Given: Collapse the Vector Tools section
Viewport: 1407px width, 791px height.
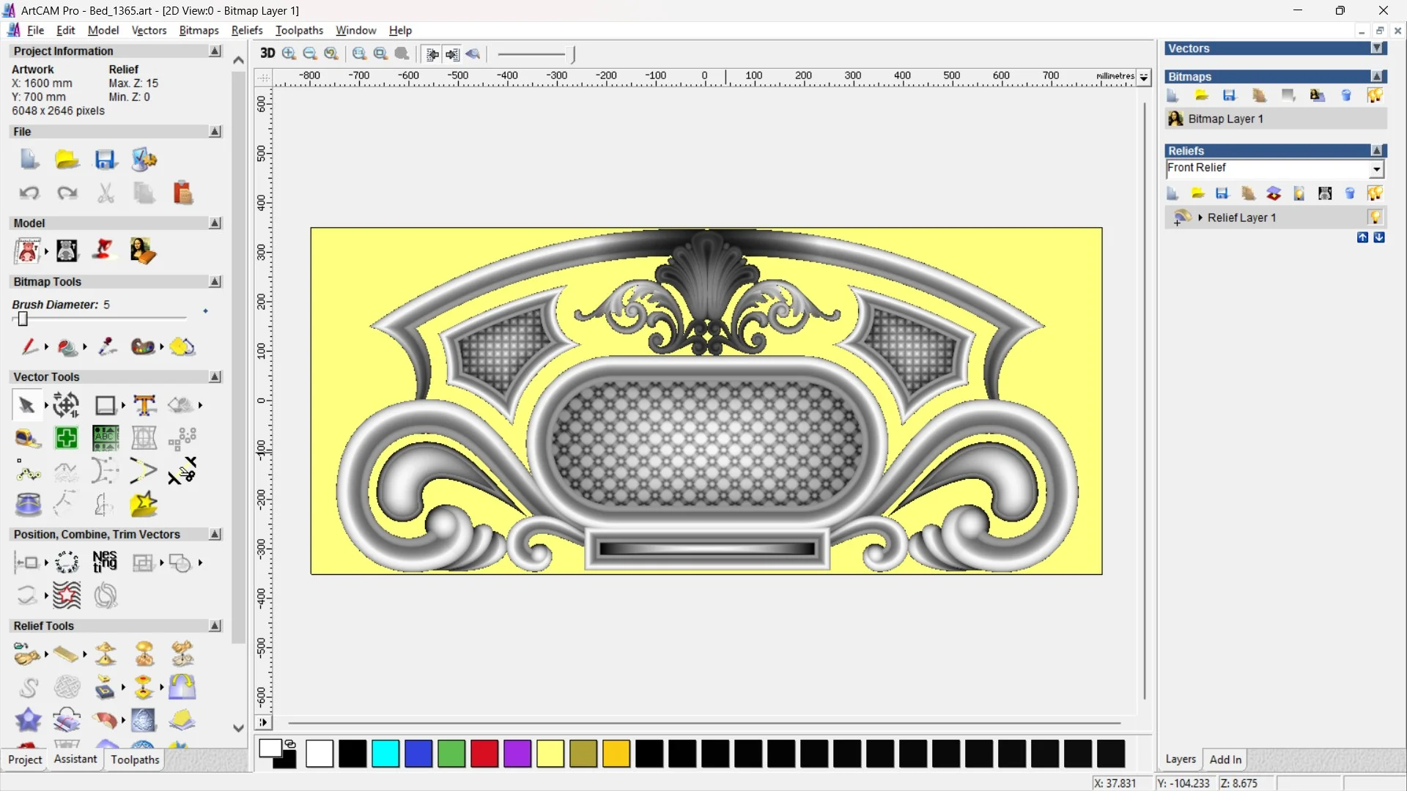Looking at the screenshot, I should (x=215, y=376).
